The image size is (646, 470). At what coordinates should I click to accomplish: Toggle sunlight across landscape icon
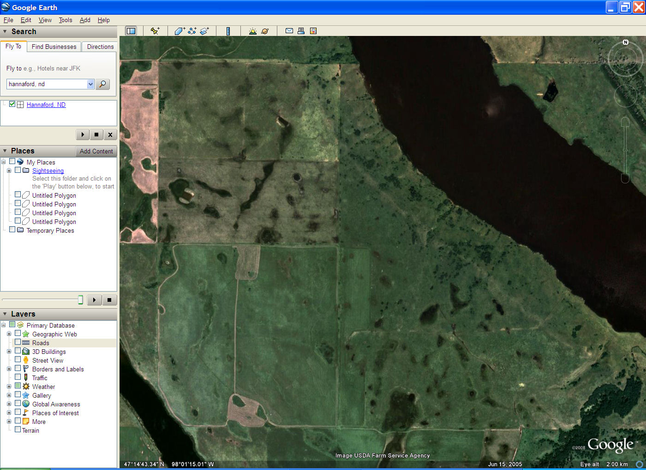pyautogui.click(x=253, y=31)
